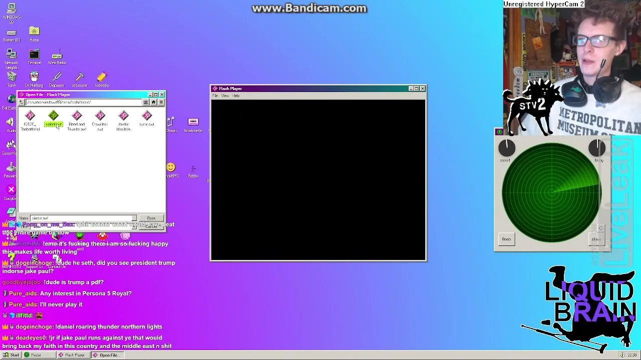Open the Scratchette cassette desktop icon
This screenshot has height=360, width=641.
[x=193, y=125]
